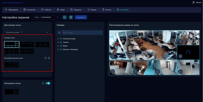Select the first ready-made grid layout thumbnail
This screenshot has height=102, width=203.
click(x=12, y=44)
